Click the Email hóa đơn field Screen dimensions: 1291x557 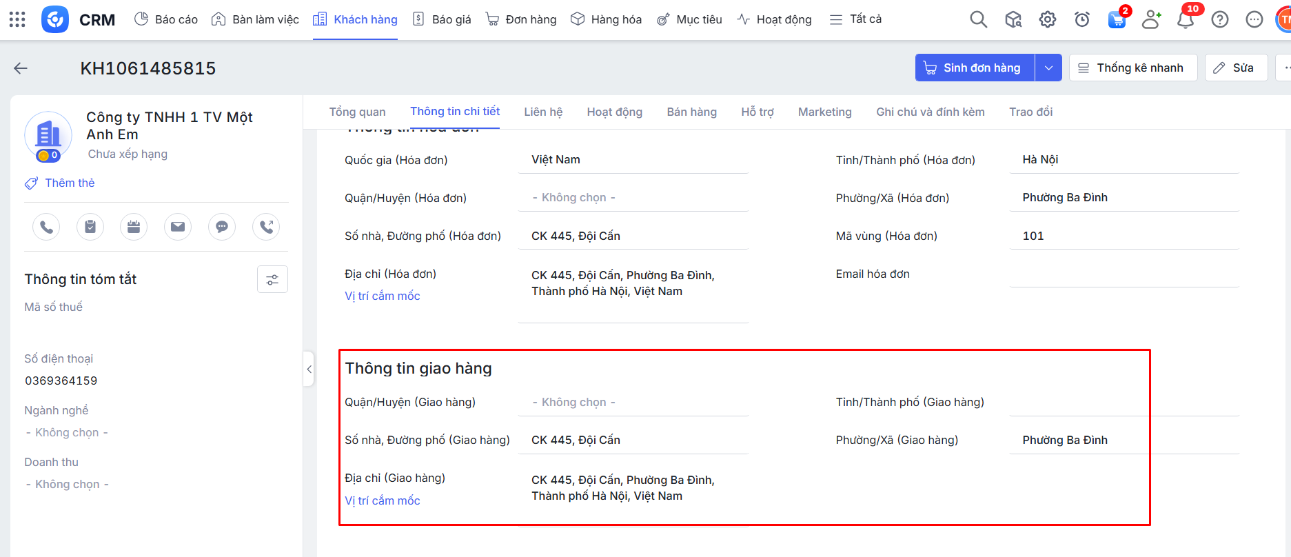click(x=1124, y=274)
